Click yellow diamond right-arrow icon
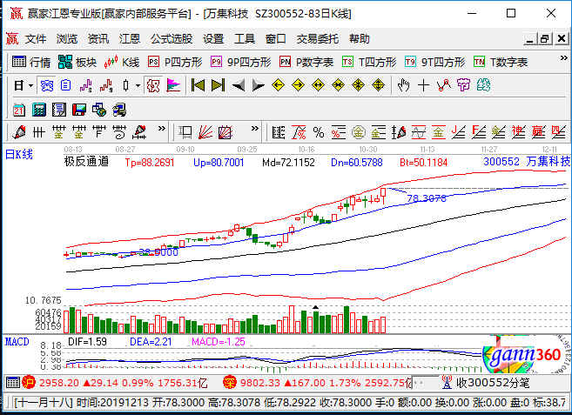 coord(299,86)
